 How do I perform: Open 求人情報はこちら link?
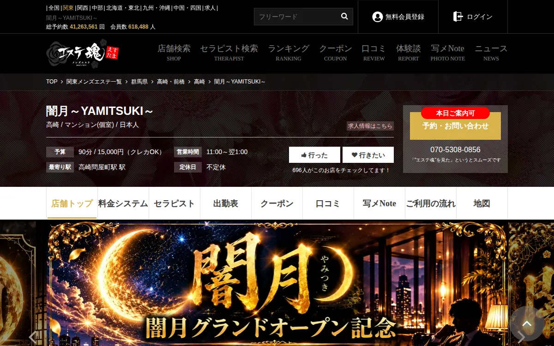point(370,126)
